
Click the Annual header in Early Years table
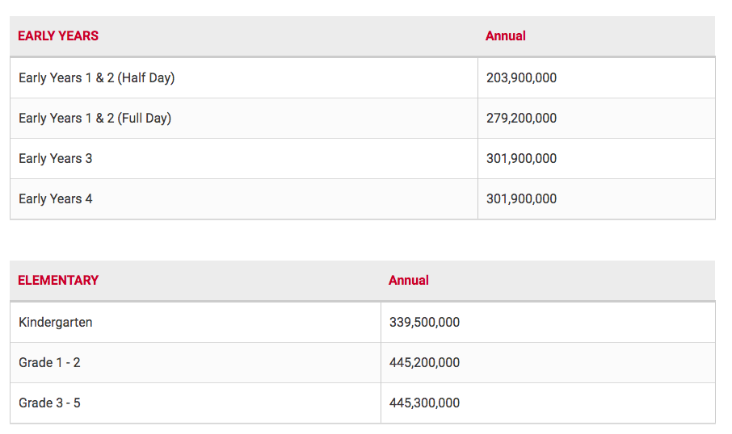click(x=506, y=36)
